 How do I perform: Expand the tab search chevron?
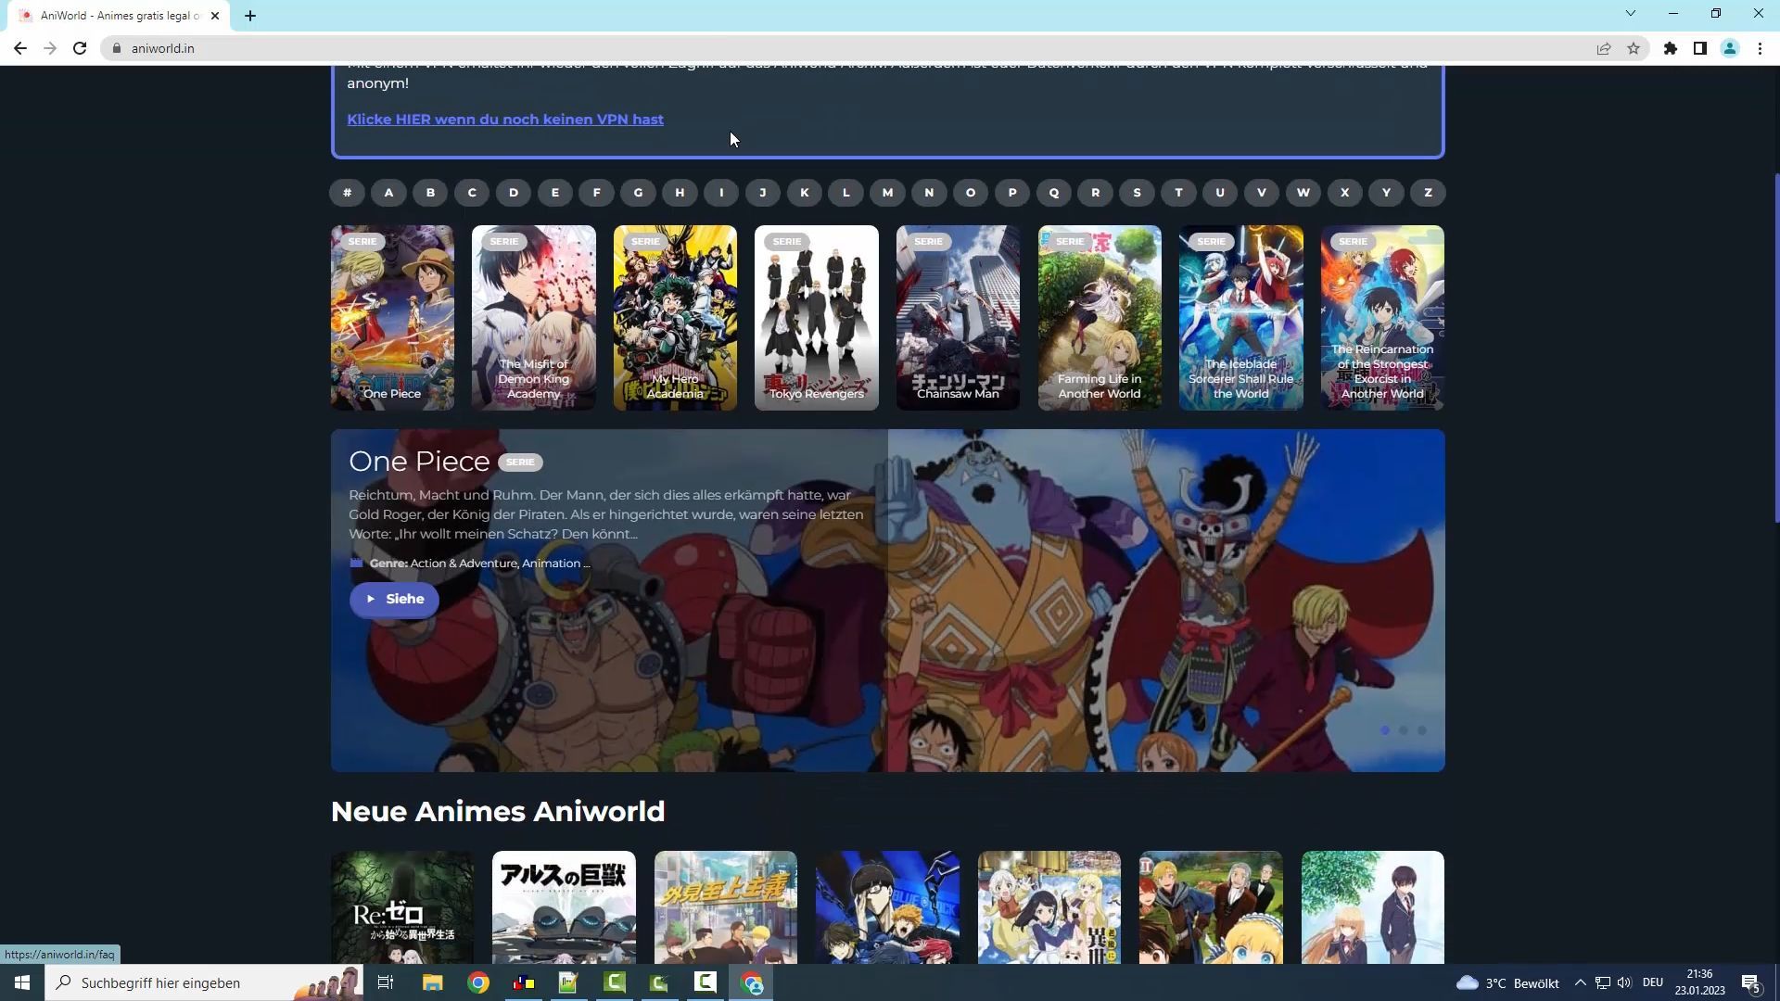1631,13
